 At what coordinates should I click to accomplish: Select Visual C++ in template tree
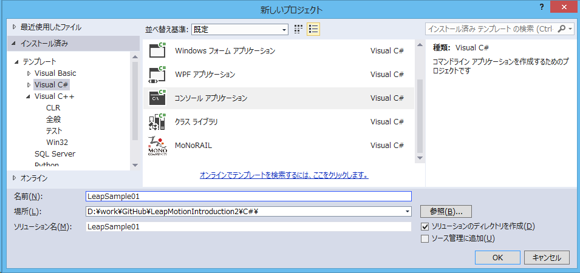[55, 96]
